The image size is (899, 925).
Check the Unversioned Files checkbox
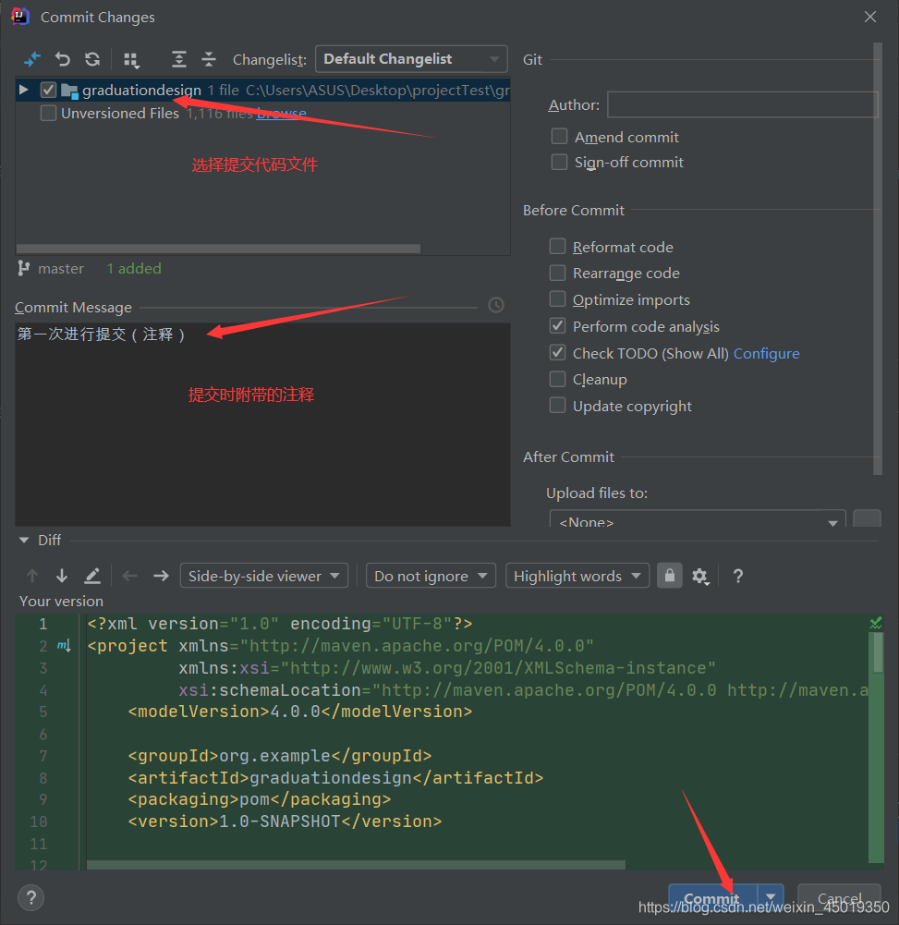click(x=48, y=113)
